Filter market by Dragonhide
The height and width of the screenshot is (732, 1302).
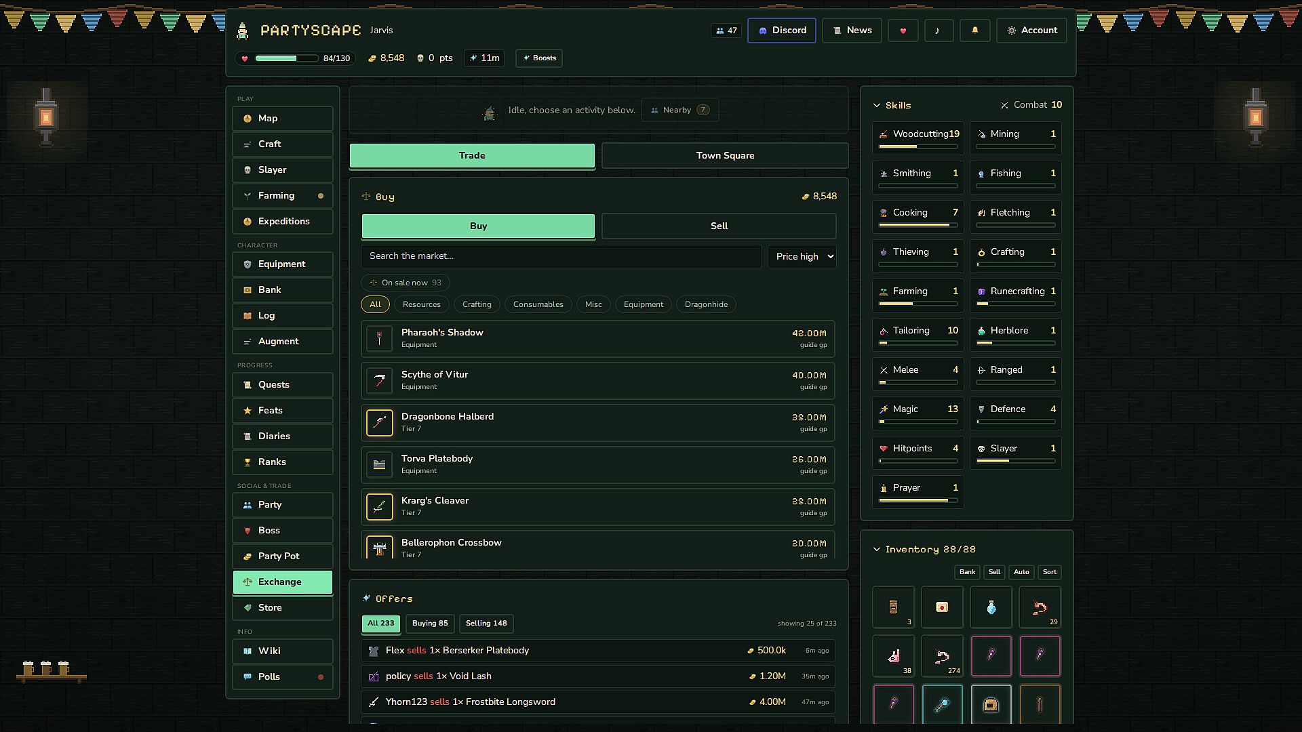pyautogui.click(x=706, y=304)
